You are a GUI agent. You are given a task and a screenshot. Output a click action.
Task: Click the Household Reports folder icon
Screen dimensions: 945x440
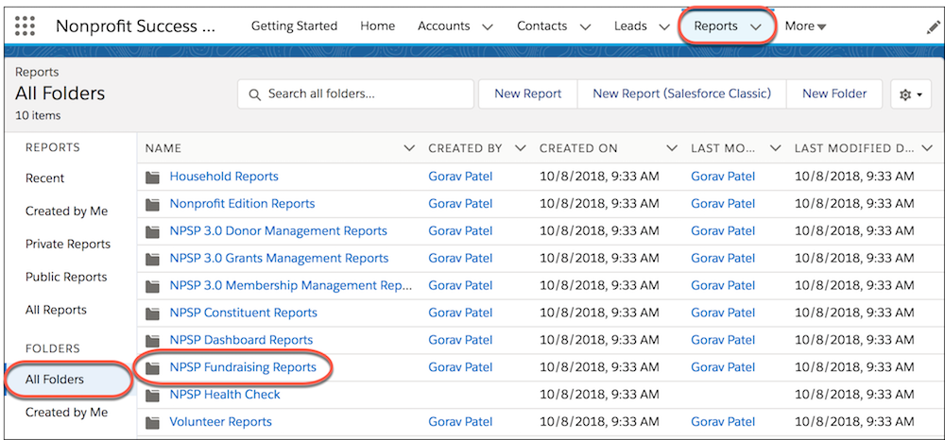click(153, 177)
